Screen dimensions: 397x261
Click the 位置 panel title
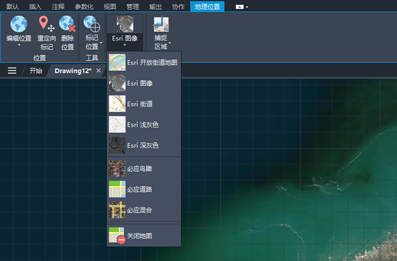39,58
